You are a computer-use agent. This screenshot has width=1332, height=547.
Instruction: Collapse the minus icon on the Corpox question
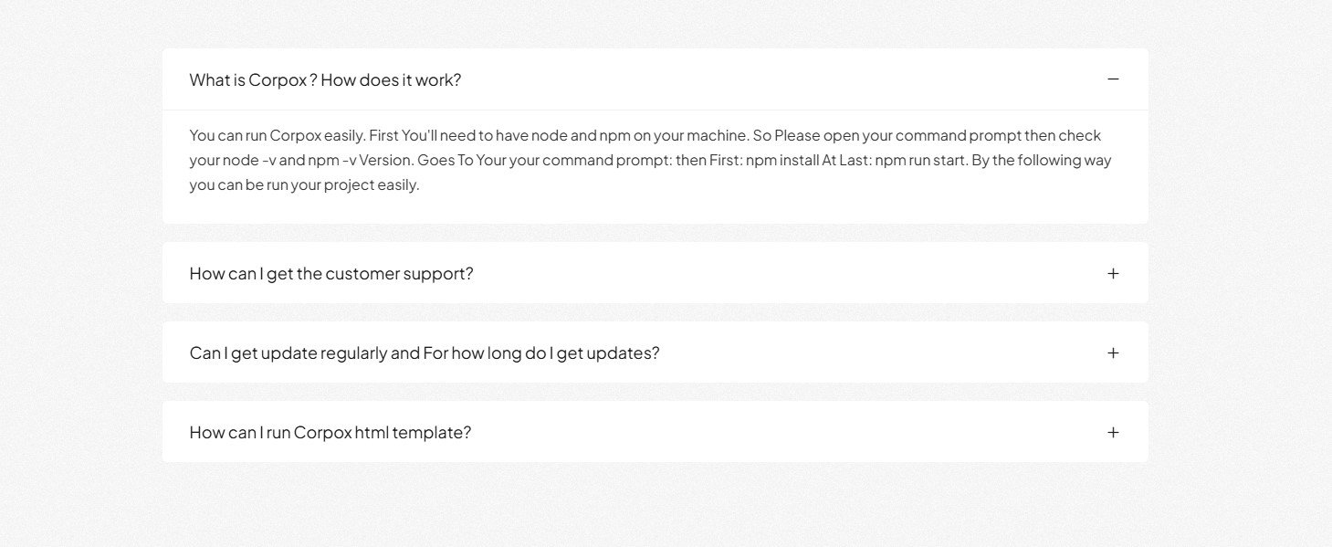click(x=1113, y=79)
